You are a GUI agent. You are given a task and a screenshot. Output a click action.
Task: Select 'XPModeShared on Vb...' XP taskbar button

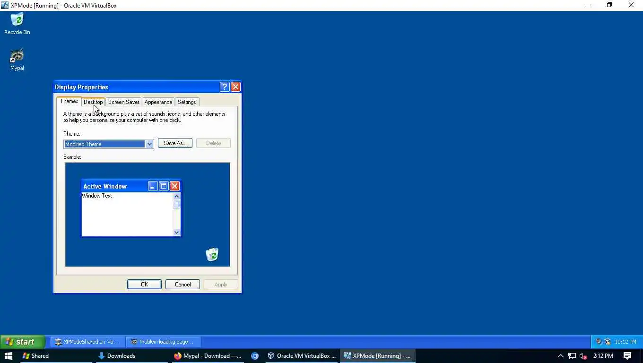point(88,342)
